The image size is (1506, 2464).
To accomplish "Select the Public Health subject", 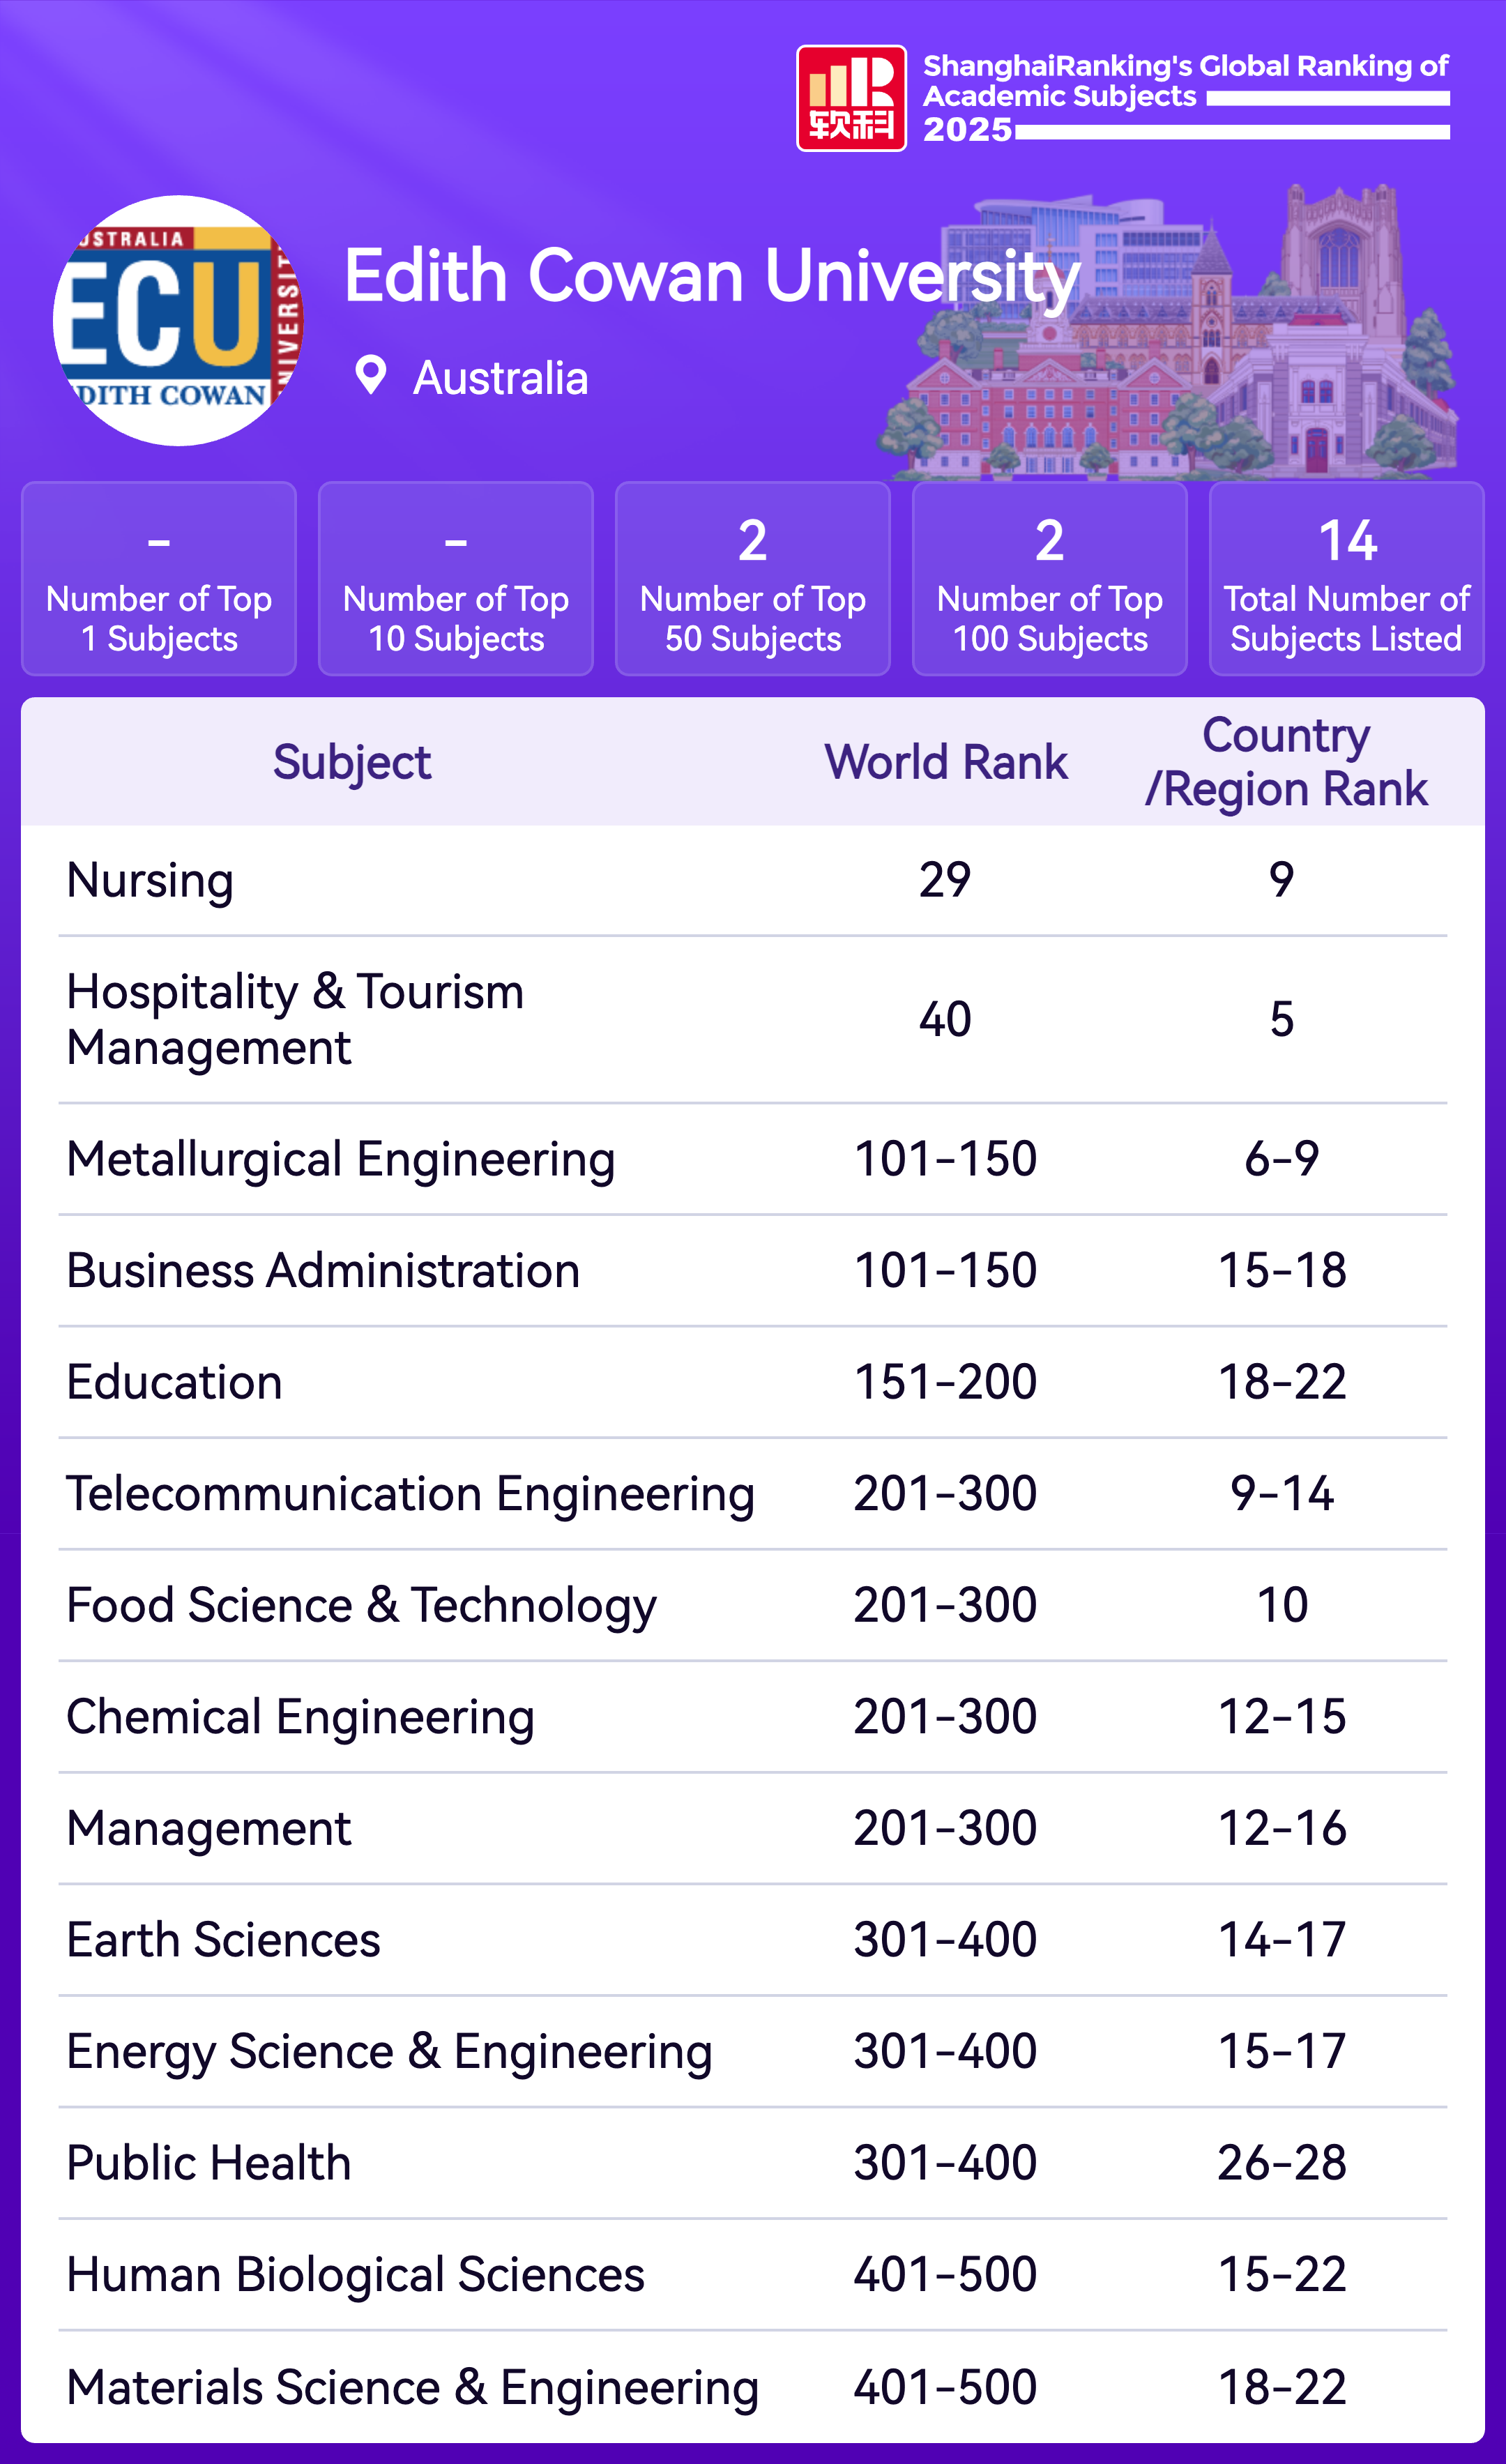I will [x=208, y=2163].
